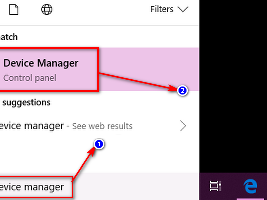Click the highlighted row right of Device Manager
The height and width of the screenshot is (200, 267).
[149, 69]
